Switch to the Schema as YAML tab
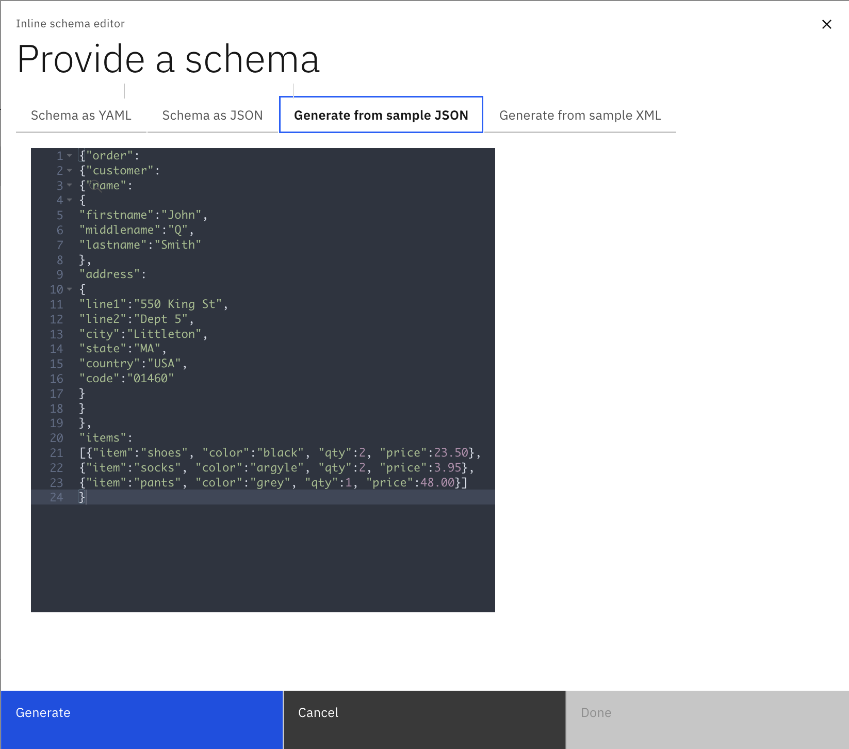849x749 pixels. pyautogui.click(x=81, y=115)
